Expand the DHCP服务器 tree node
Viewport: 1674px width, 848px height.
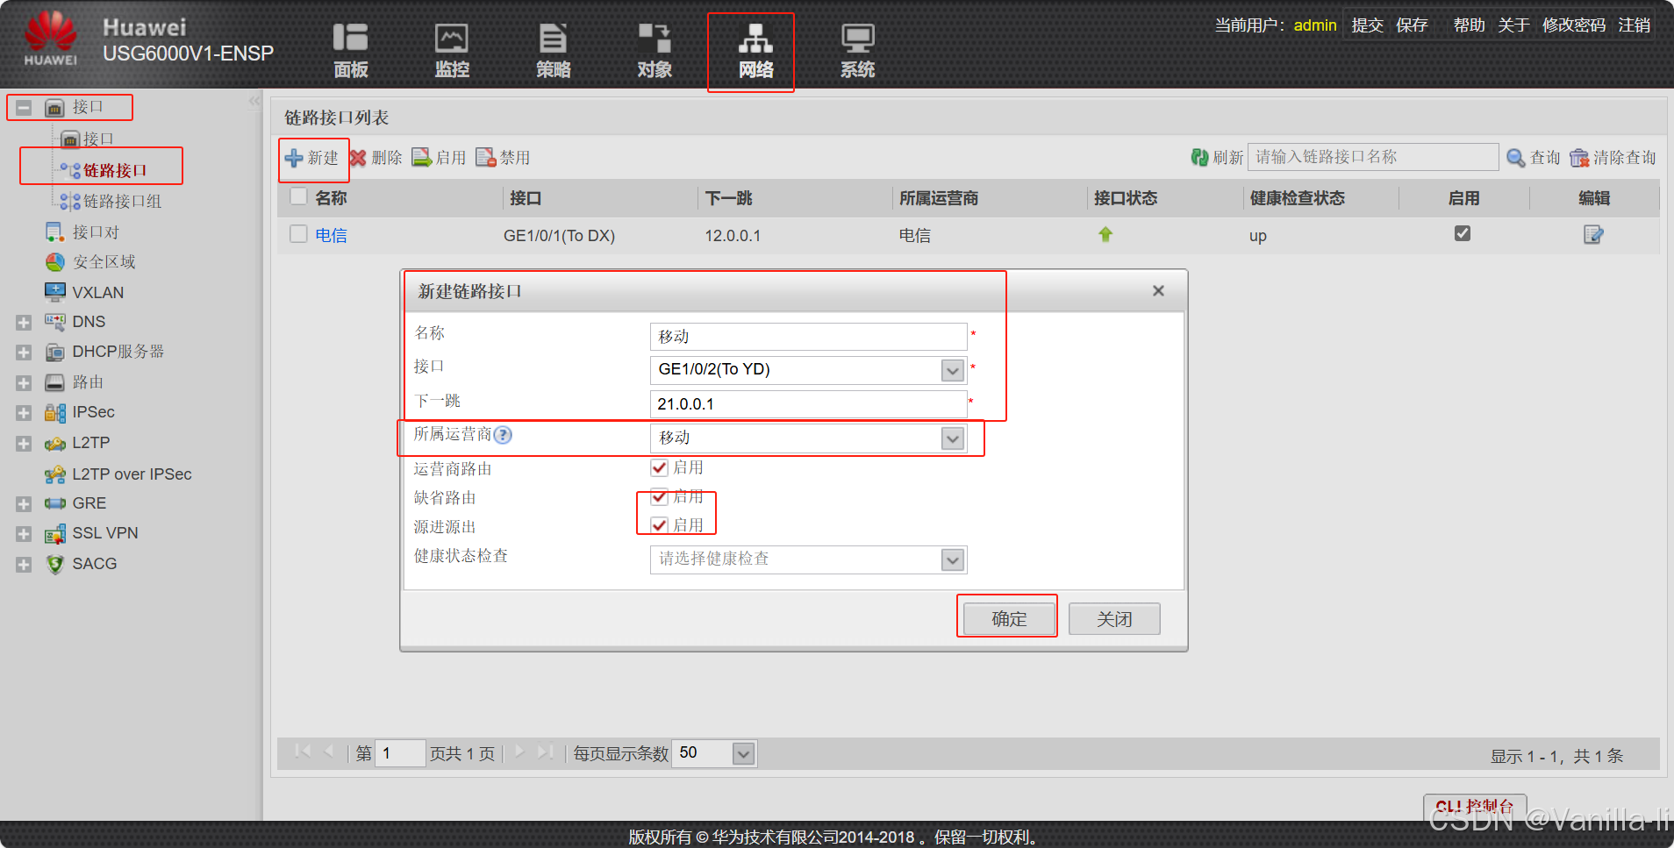click(24, 353)
